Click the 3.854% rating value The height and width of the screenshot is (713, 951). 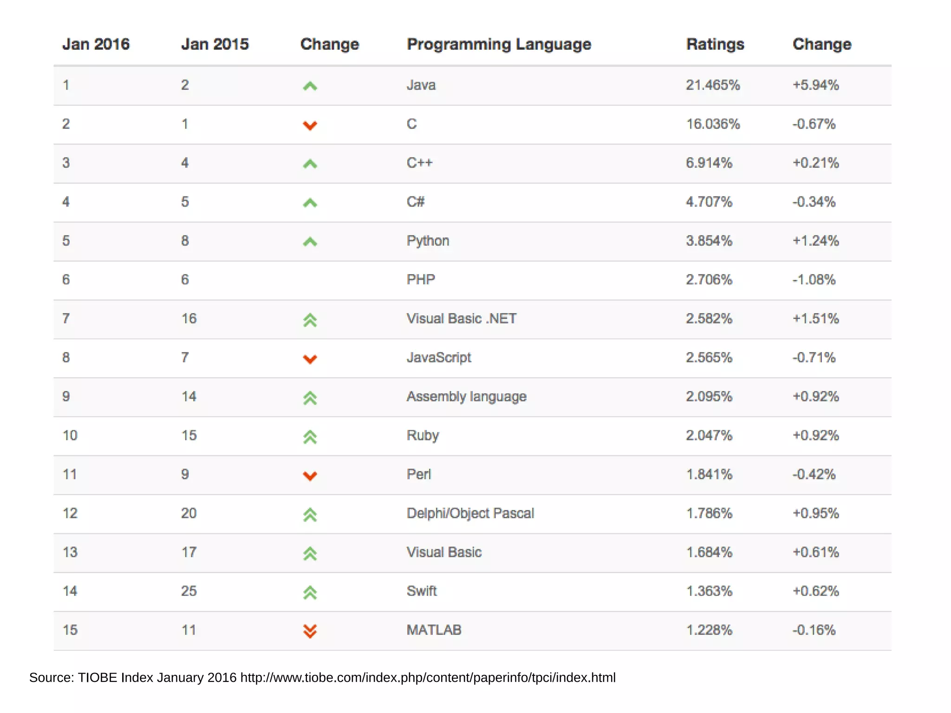pos(709,241)
